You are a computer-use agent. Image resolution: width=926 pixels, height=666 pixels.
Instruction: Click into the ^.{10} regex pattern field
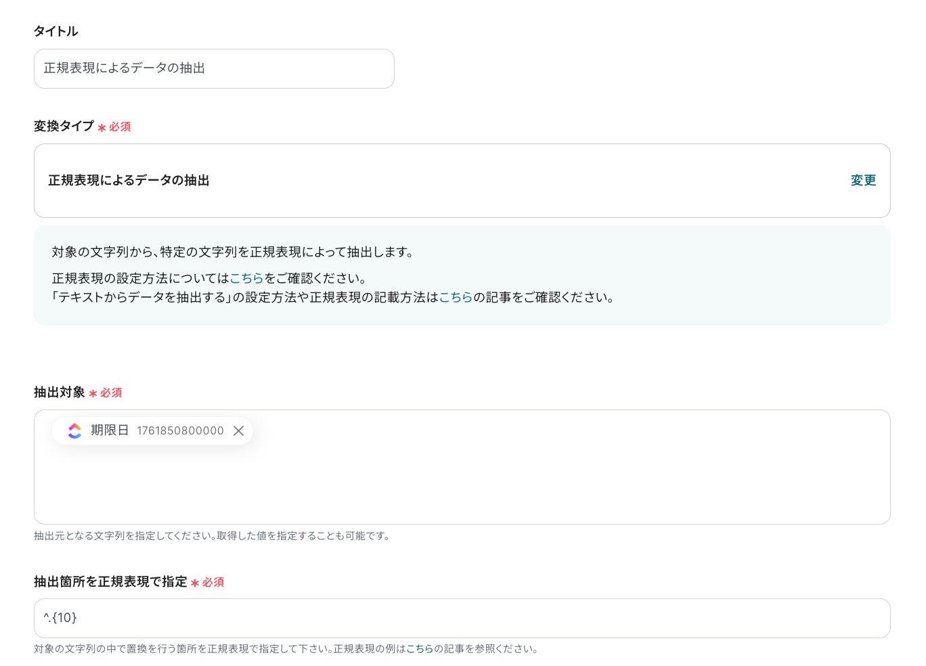tap(462, 618)
